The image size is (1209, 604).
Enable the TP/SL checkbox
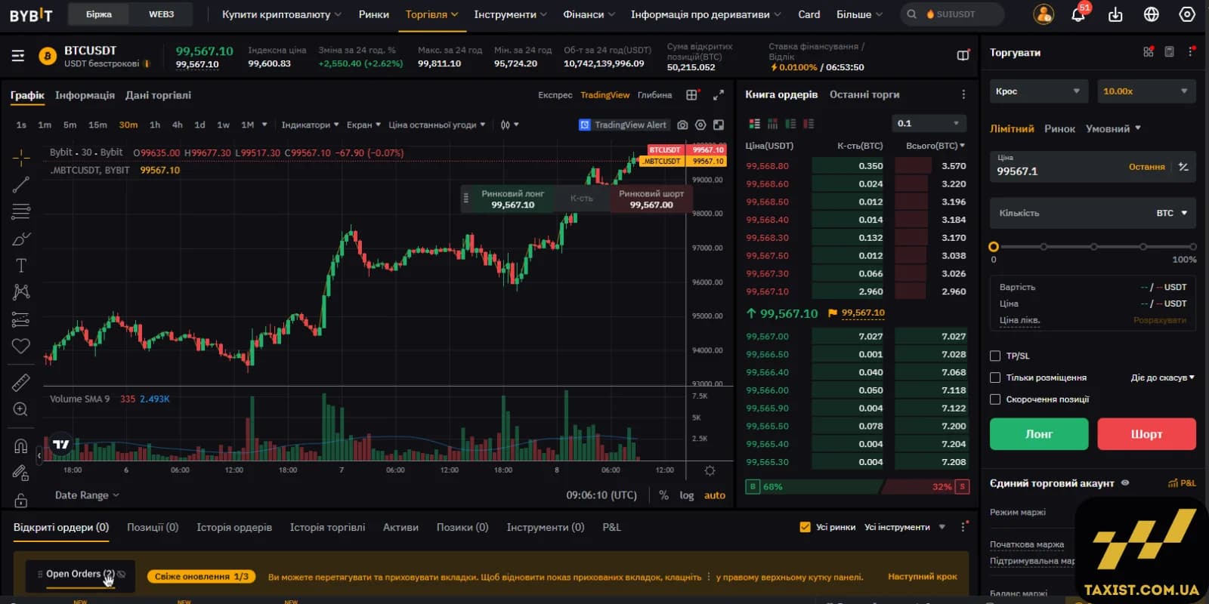(x=995, y=356)
